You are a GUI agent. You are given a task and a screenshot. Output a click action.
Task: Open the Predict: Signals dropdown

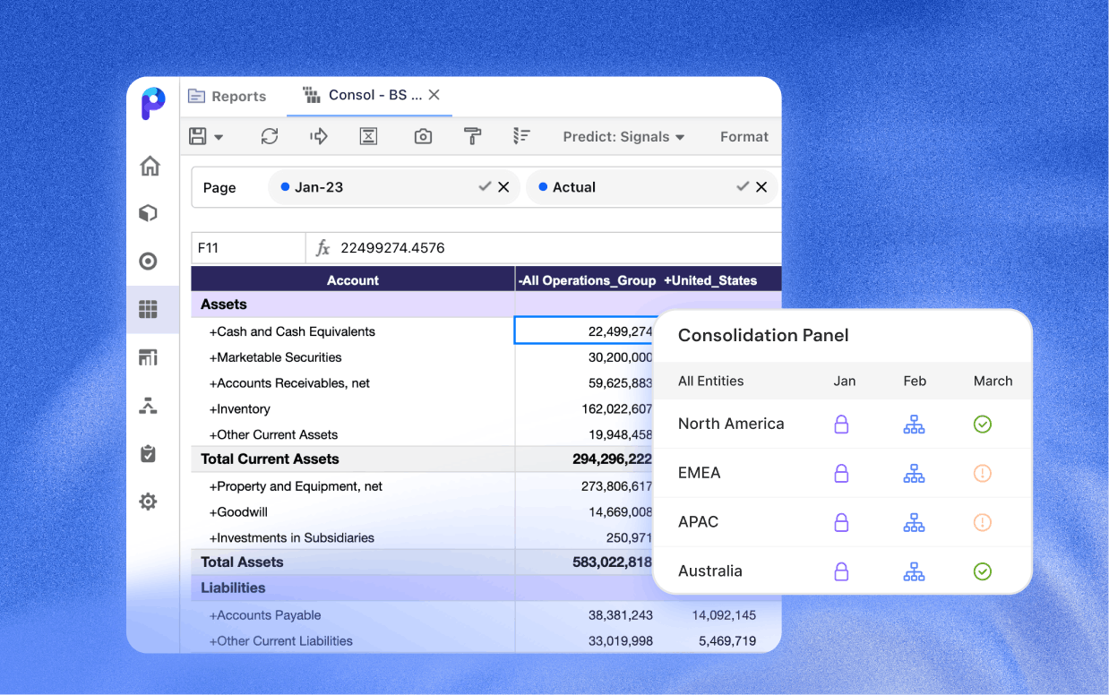tap(623, 137)
